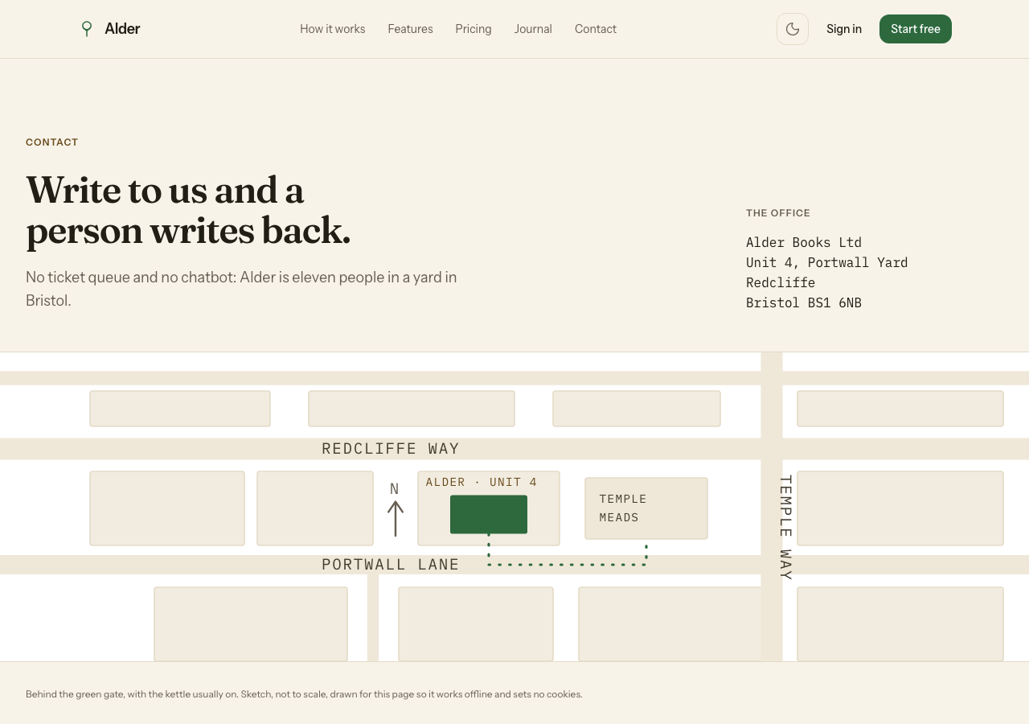Click the Sign in link

tap(844, 29)
